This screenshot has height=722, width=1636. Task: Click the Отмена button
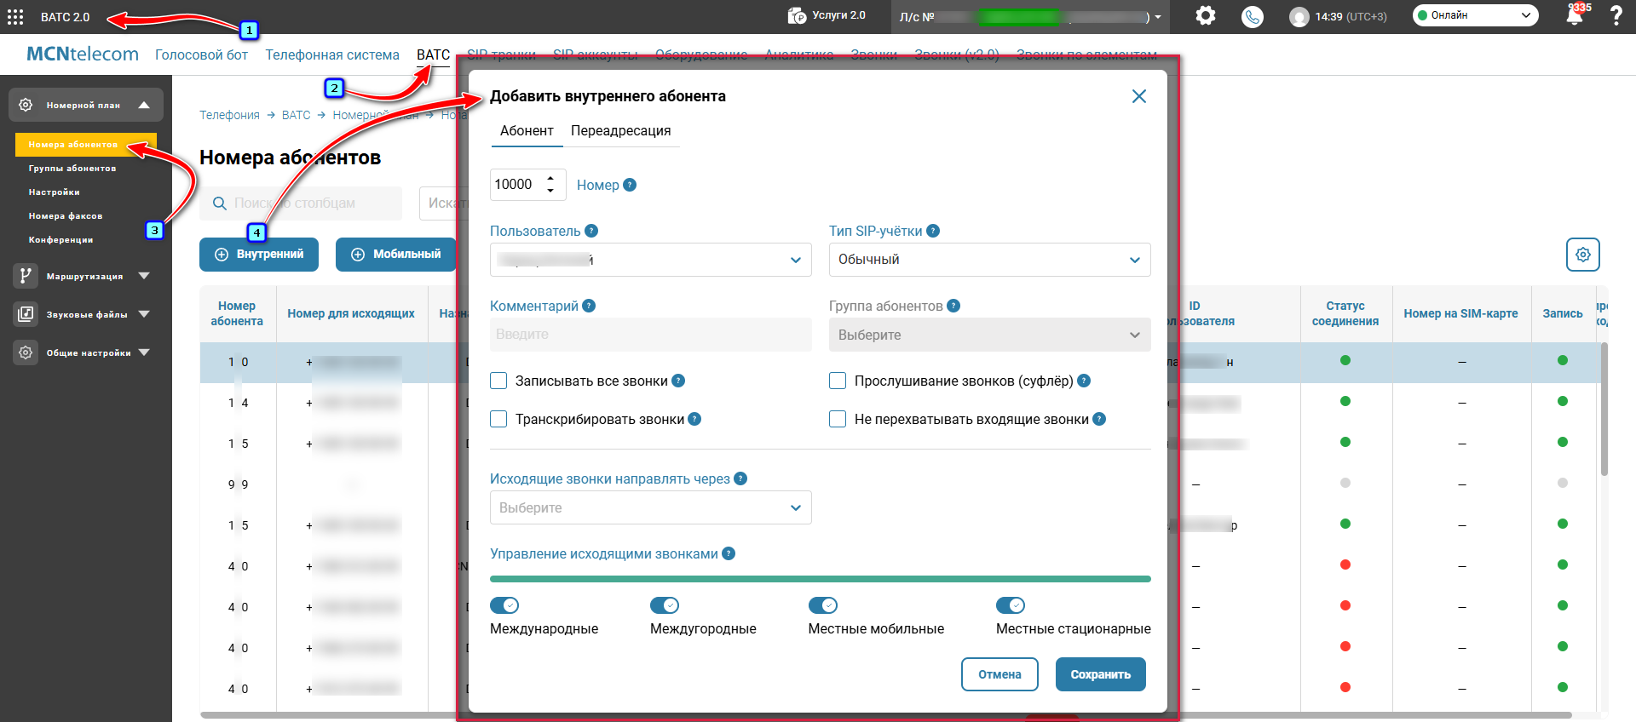(999, 674)
